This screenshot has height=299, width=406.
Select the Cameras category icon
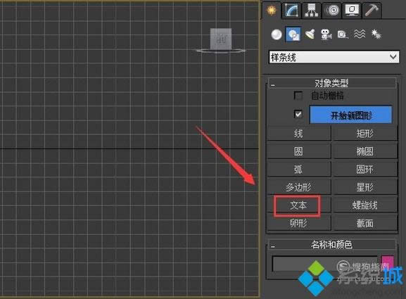click(x=326, y=34)
